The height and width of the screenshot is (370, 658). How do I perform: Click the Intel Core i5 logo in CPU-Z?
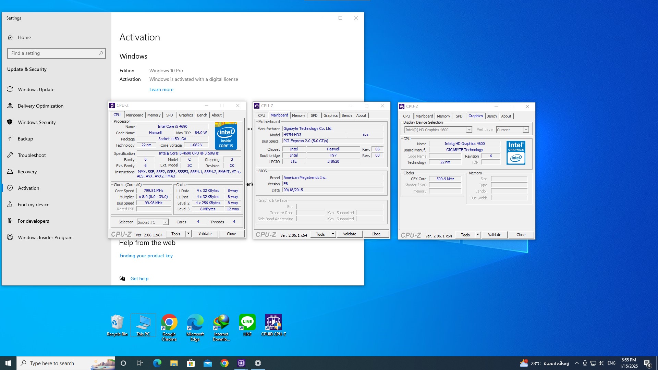pos(226,136)
